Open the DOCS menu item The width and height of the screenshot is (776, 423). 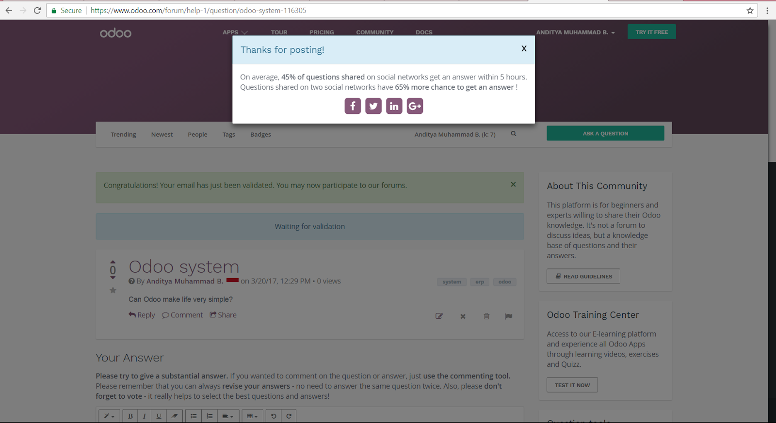[424, 32]
